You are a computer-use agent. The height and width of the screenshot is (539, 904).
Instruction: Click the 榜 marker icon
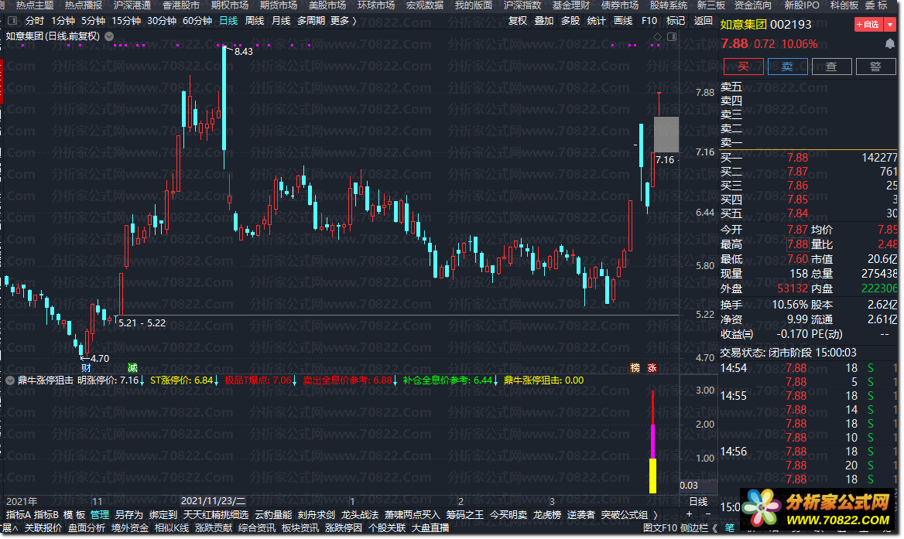pos(635,368)
